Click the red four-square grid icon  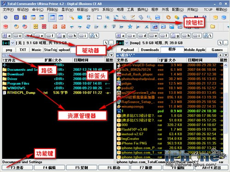click(x=44, y=27)
